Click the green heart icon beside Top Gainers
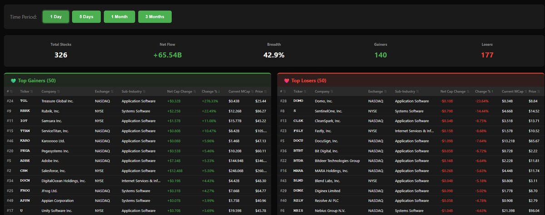Viewport: 545px width, 215px height. click(x=13, y=81)
